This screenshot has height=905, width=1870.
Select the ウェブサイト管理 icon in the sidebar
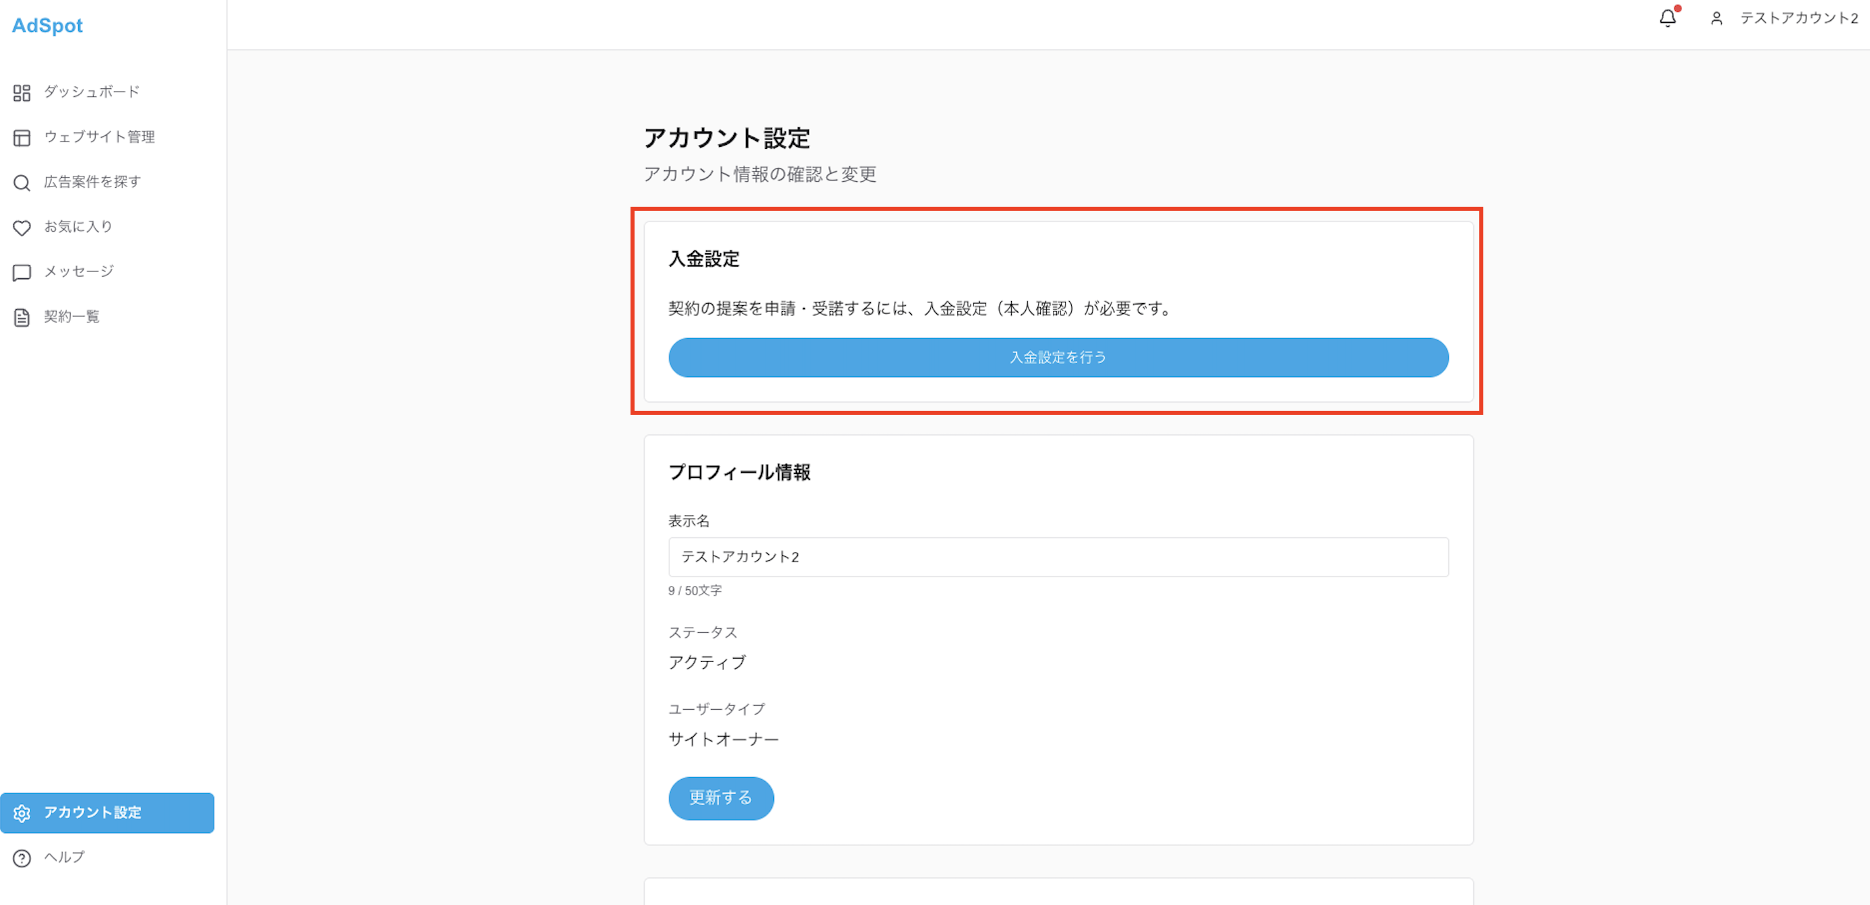click(21, 137)
